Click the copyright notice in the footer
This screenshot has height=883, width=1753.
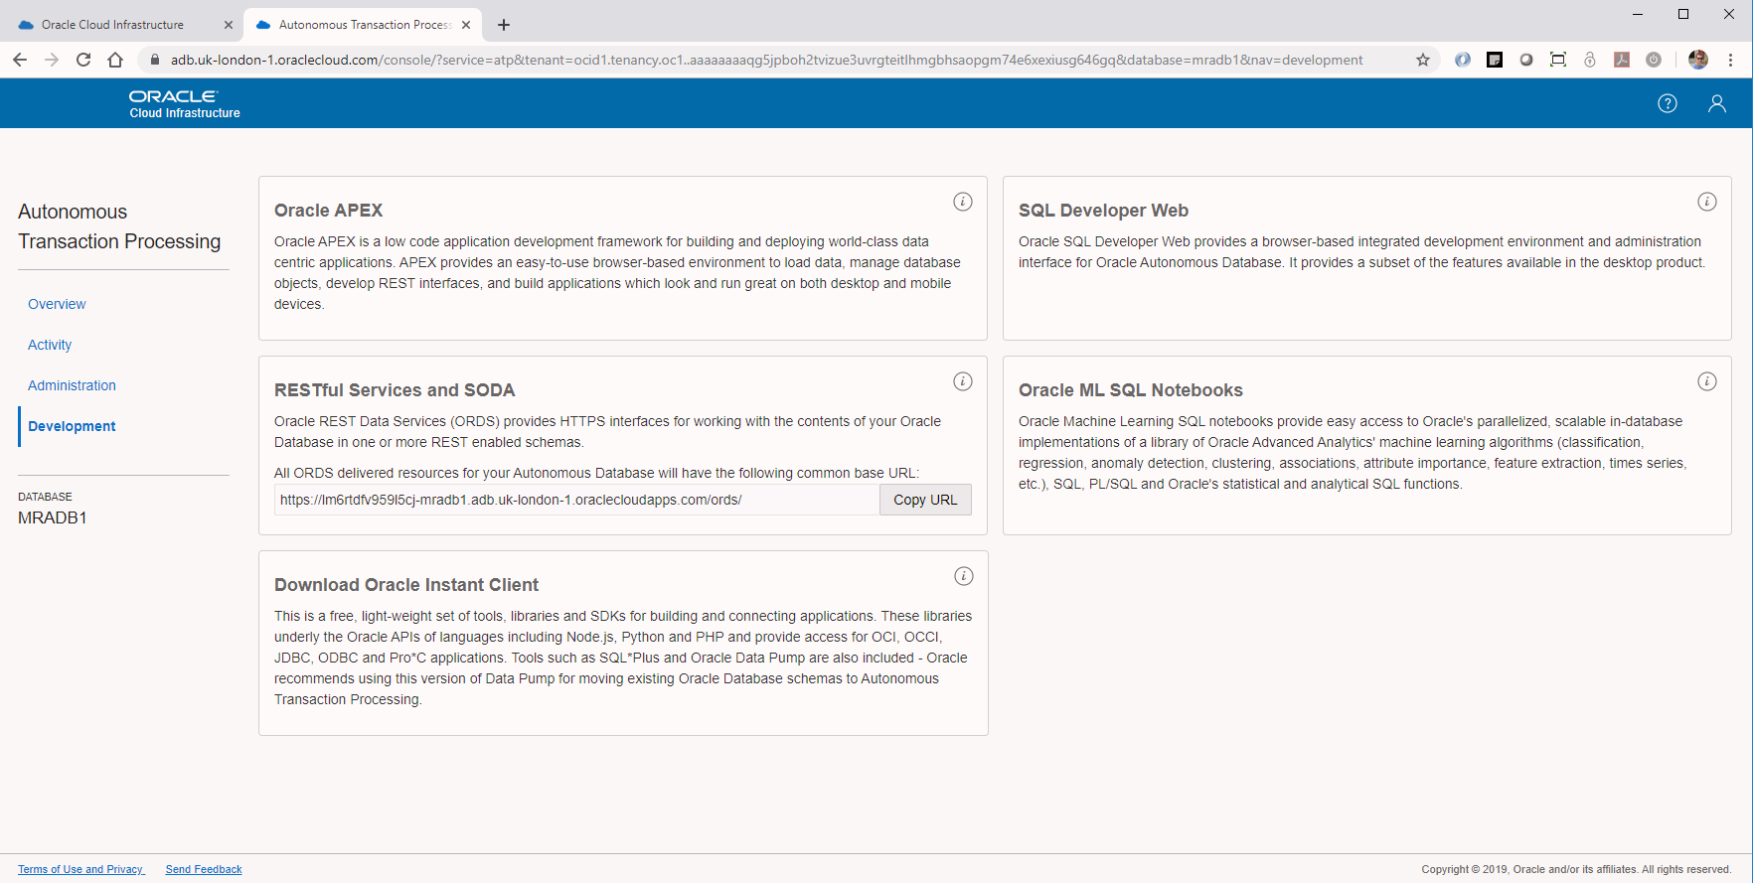click(1576, 869)
